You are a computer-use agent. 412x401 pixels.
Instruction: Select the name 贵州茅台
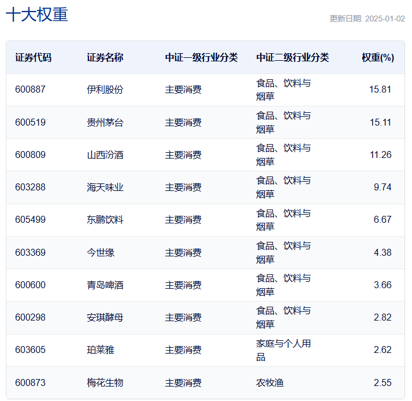tap(105, 122)
